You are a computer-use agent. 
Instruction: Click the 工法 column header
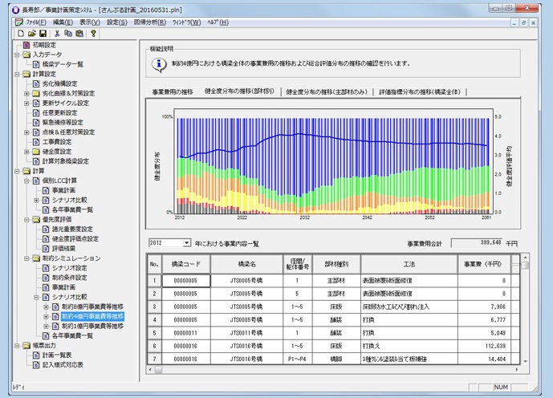(x=409, y=264)
